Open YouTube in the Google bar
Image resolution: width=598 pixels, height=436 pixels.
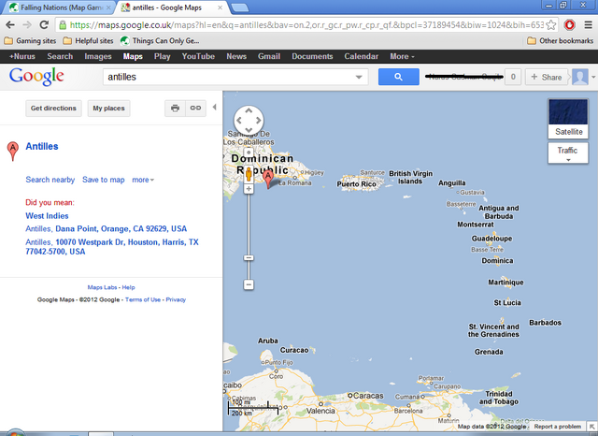(x=198, y=56)
